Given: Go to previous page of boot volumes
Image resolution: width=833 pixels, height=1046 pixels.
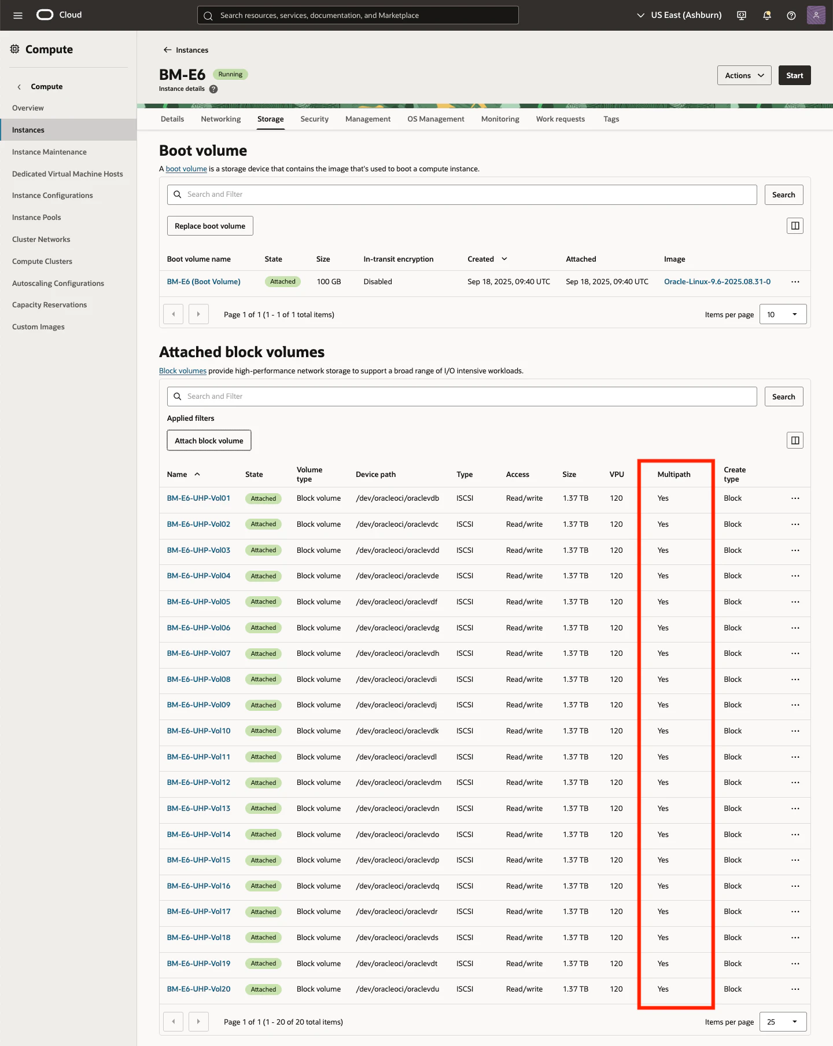Looking at the screenshot, I should click(174, 314).
